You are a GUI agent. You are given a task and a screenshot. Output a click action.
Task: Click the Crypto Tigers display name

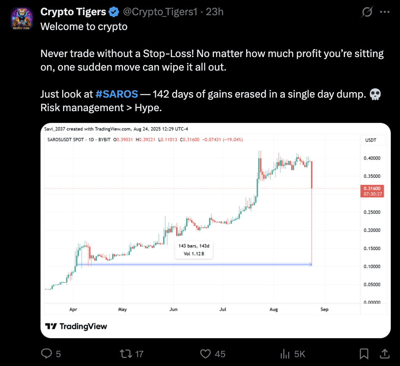point(72,11)
